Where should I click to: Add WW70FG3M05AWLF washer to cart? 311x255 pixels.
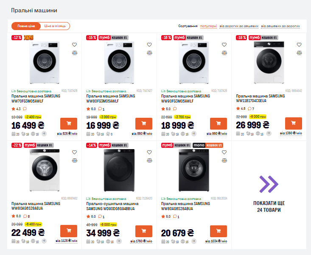(x=69, y=124)
